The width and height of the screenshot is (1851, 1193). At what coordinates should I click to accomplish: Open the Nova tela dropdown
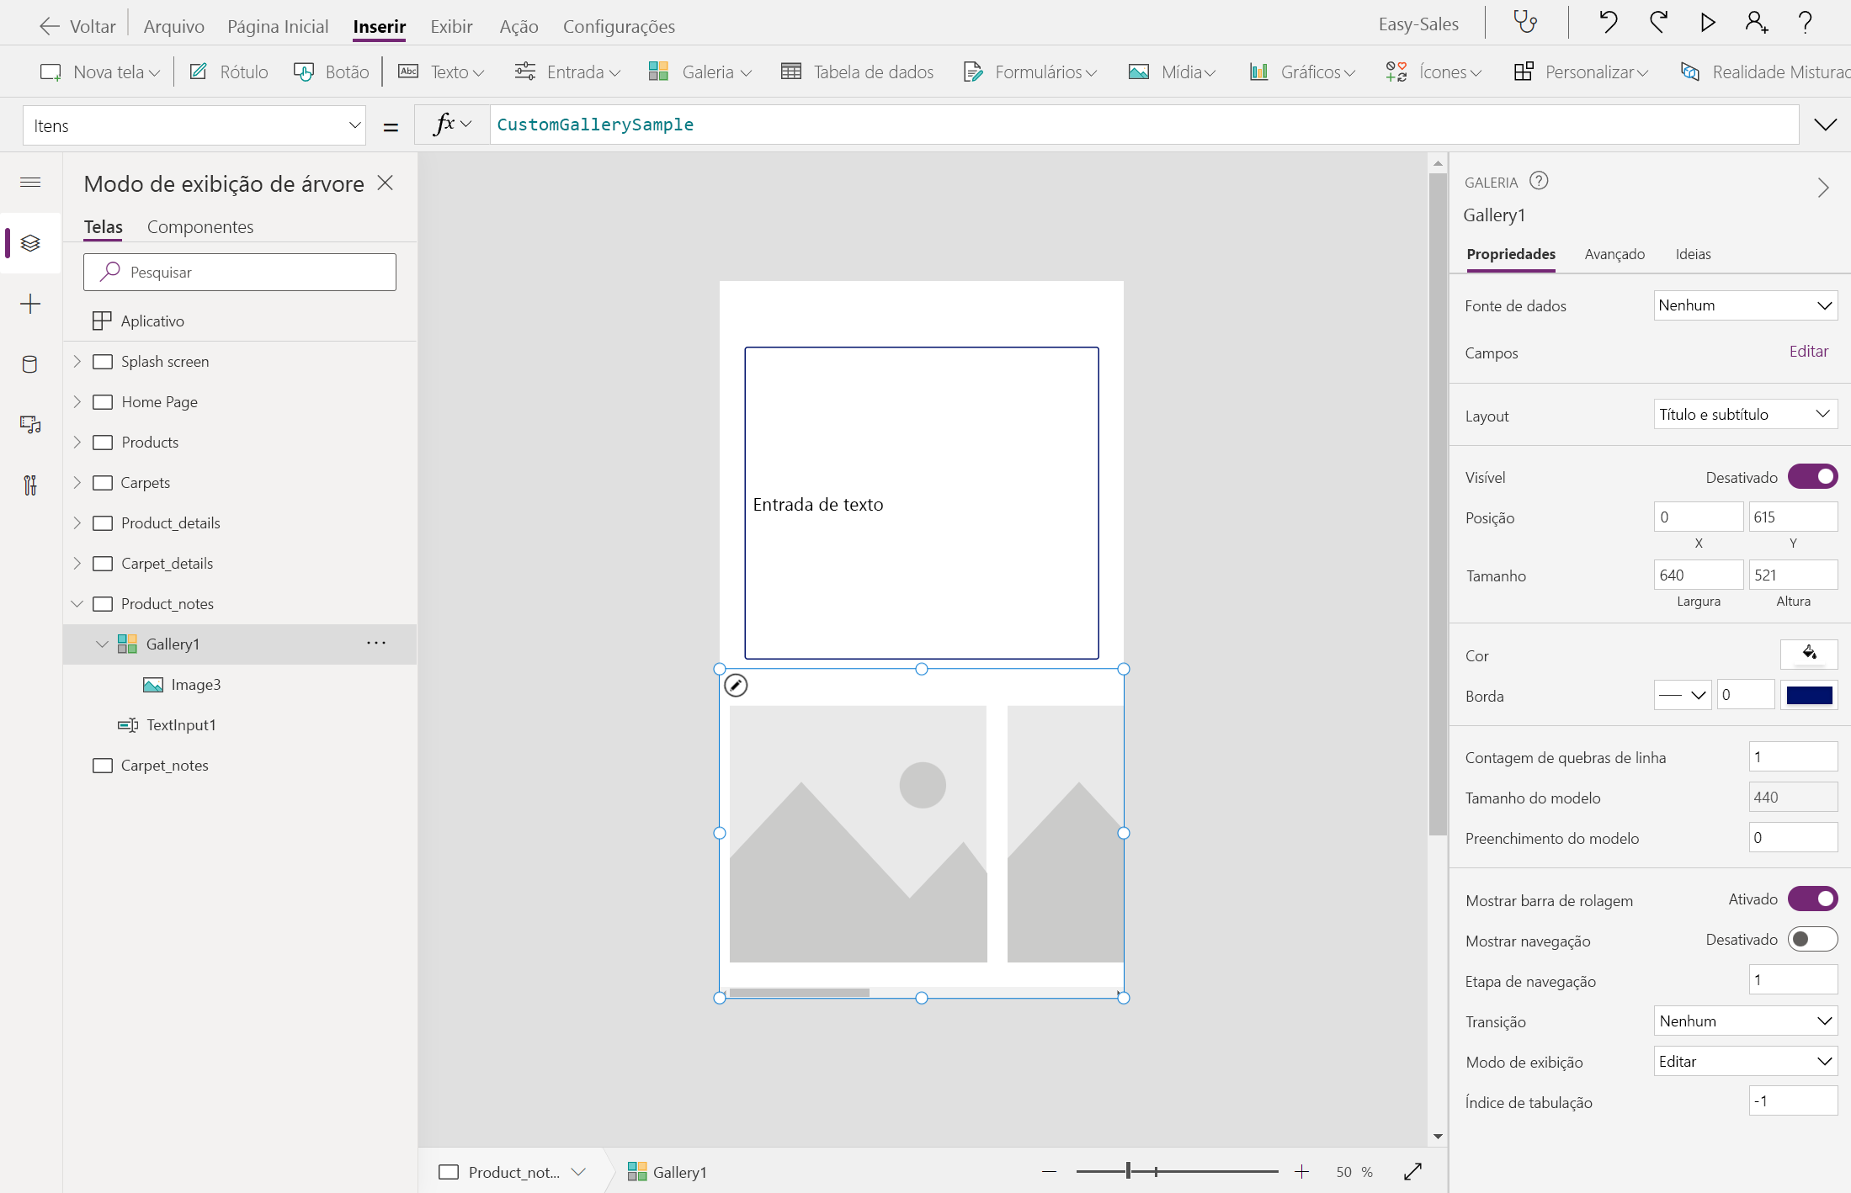(x=100, y=72)
